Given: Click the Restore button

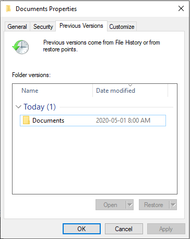Looking at the screenshot, I should coord(154,205).
